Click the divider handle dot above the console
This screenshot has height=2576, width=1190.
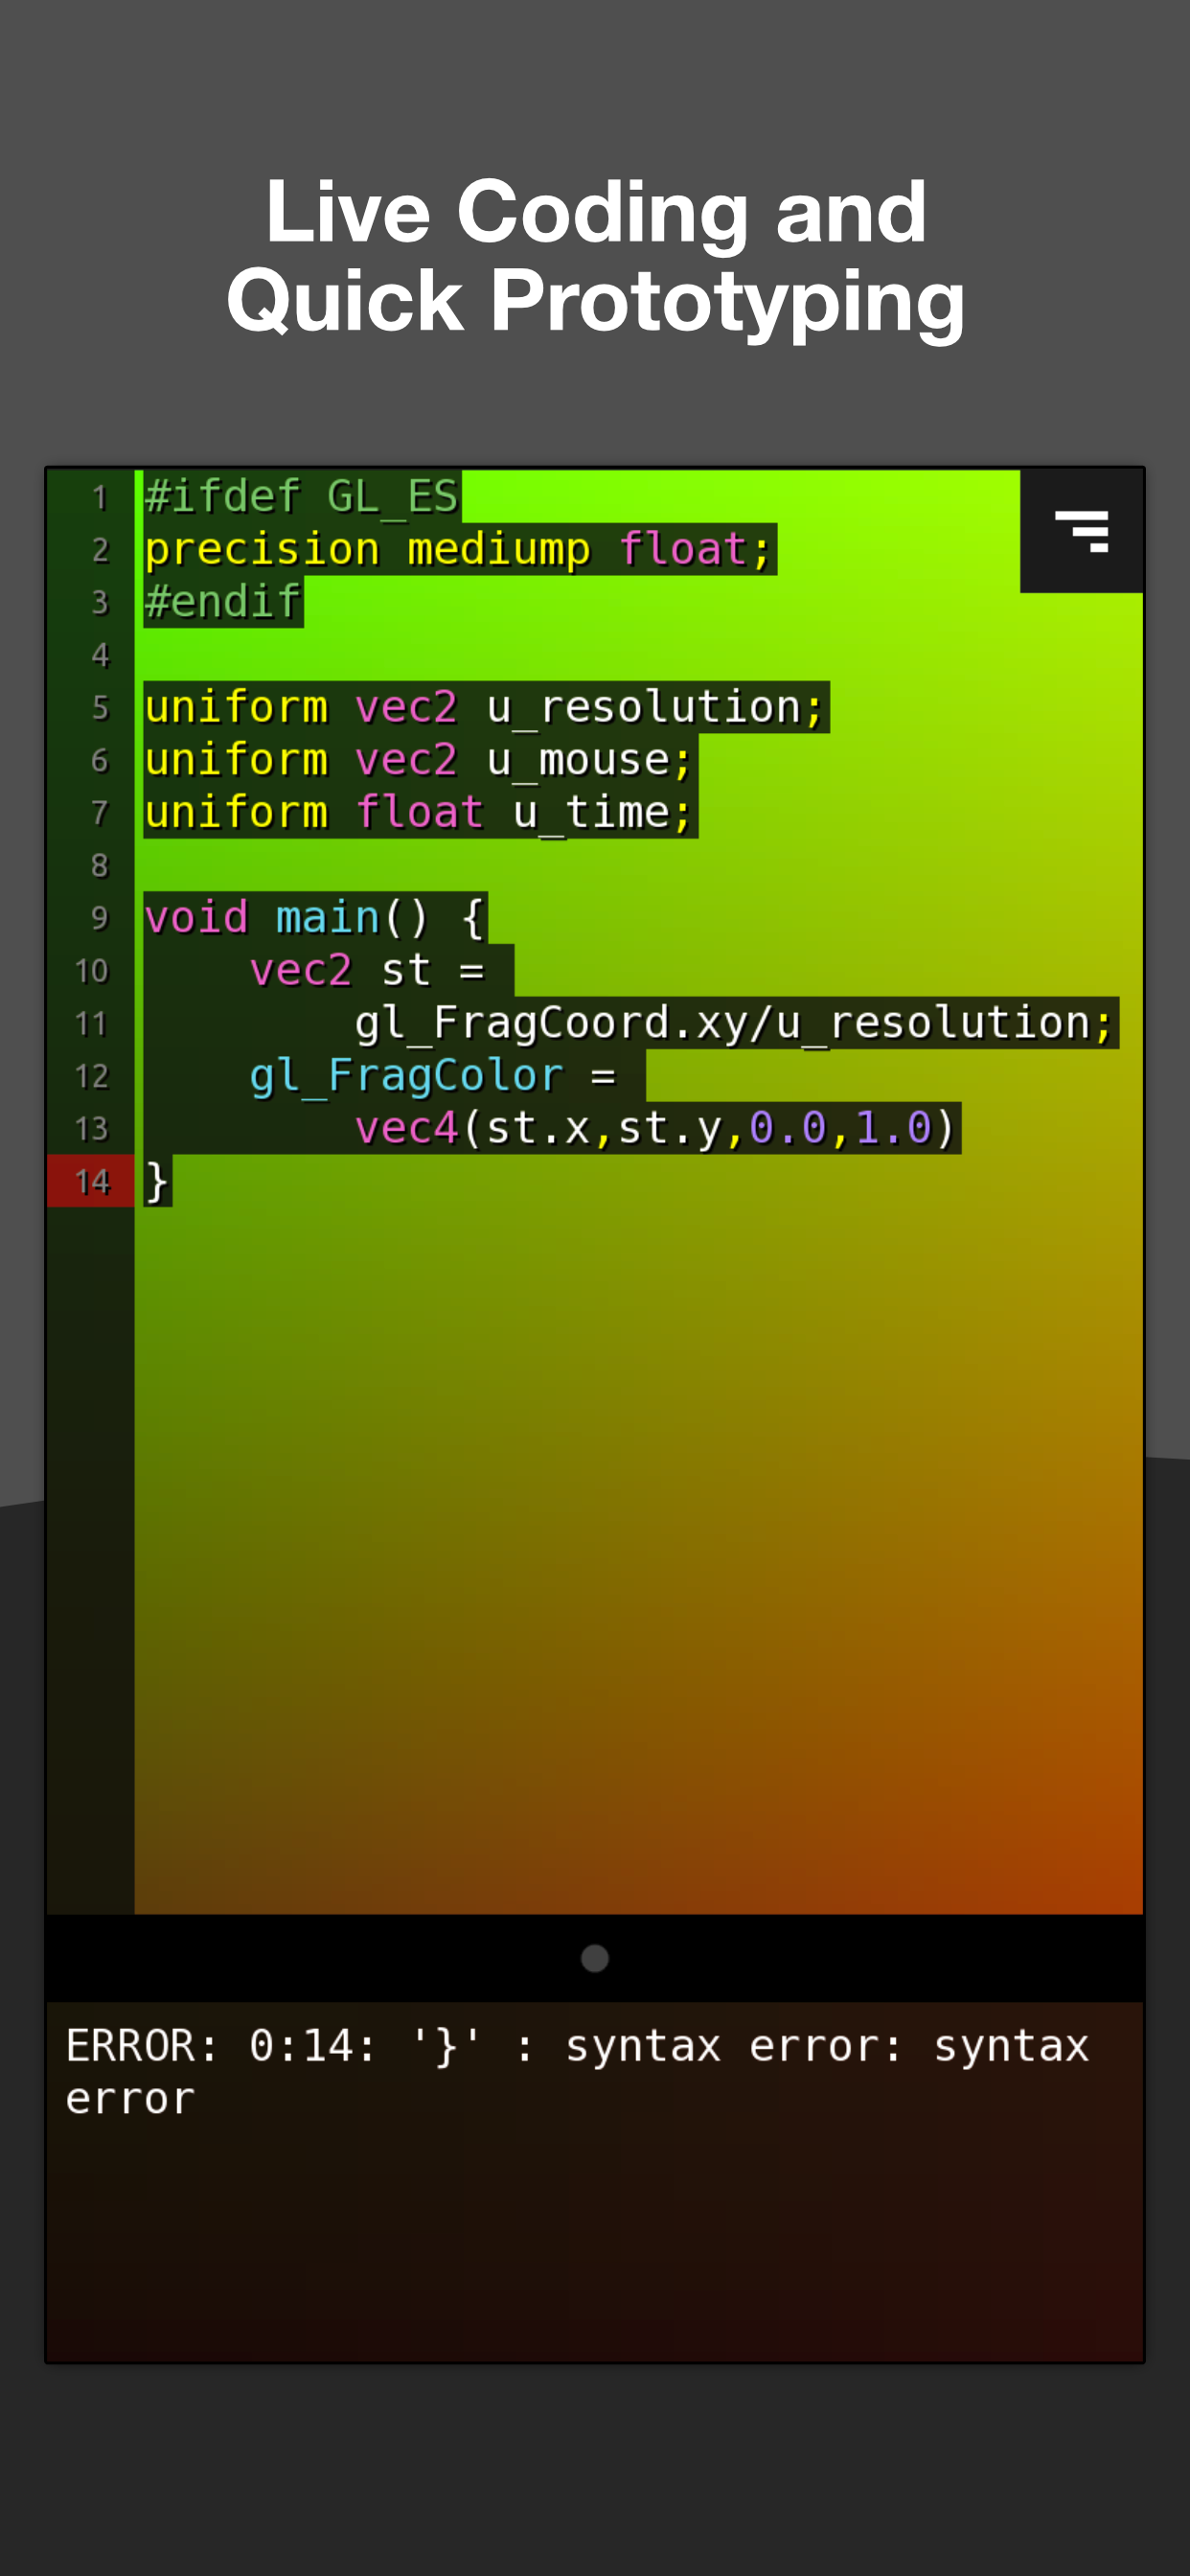(595, 1958)
